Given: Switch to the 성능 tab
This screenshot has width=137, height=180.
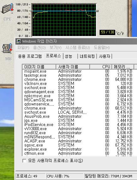Looking at the screenshot, I should 70,56.
